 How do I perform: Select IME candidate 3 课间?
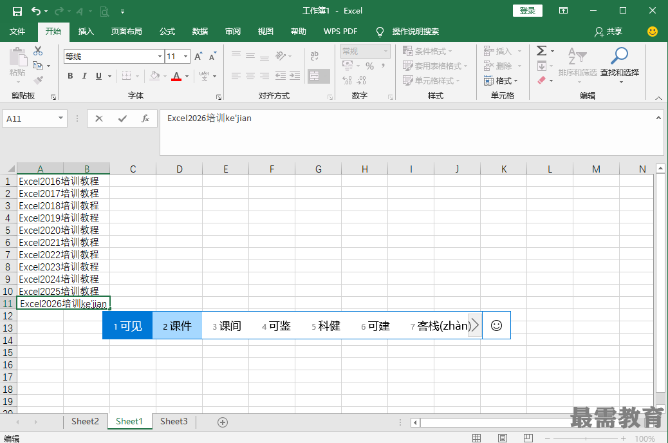[x=227, y=326]
